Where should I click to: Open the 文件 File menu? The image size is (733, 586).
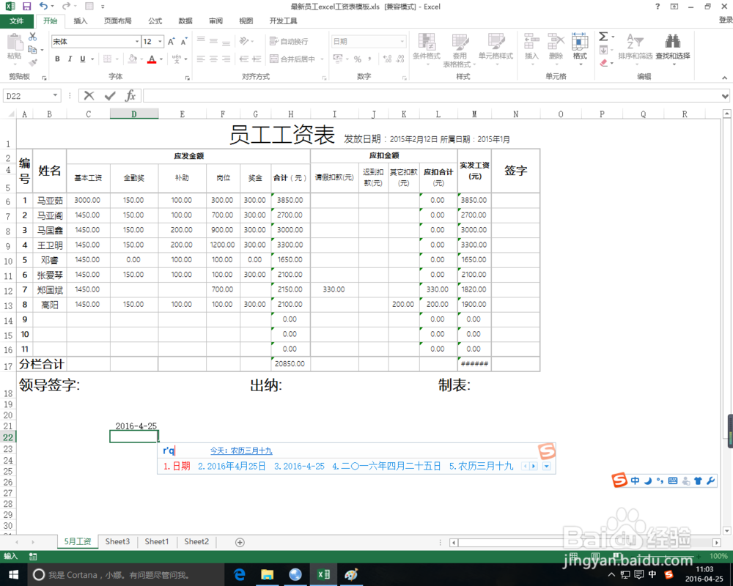click(17, 21)
